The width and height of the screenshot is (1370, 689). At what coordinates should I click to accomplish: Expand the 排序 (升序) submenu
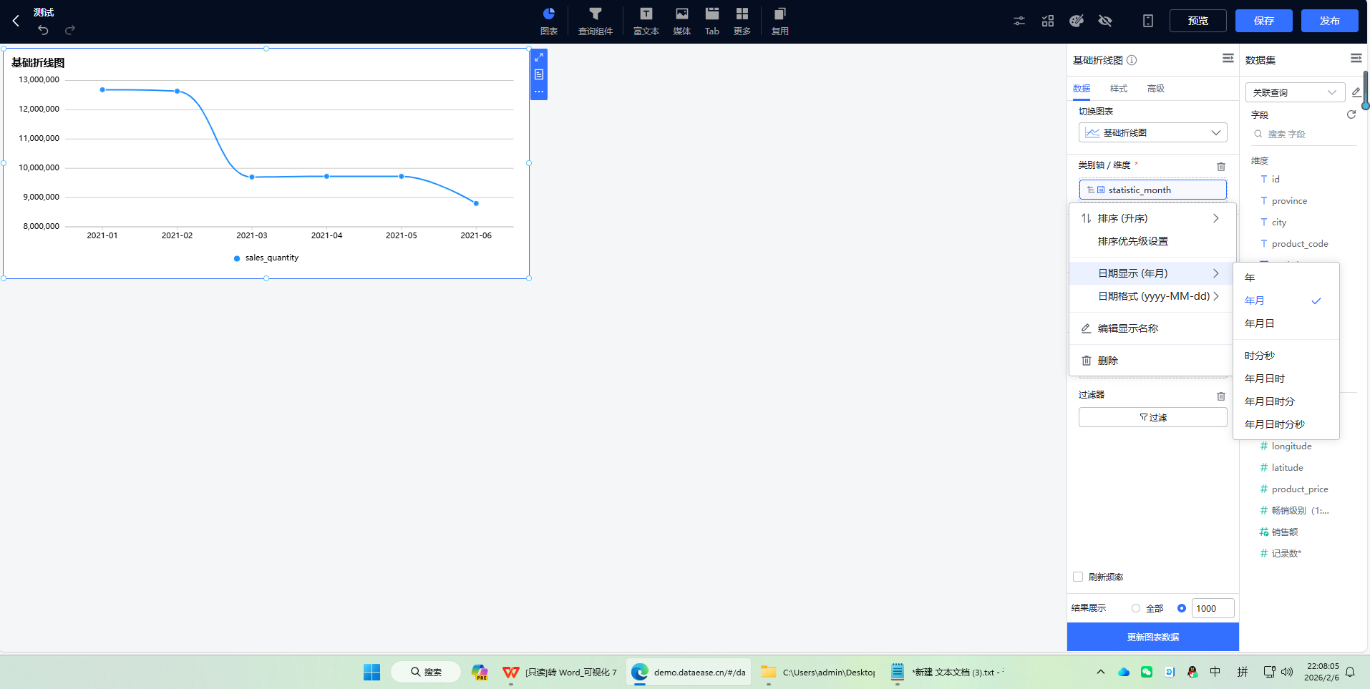coord(1152,218)
